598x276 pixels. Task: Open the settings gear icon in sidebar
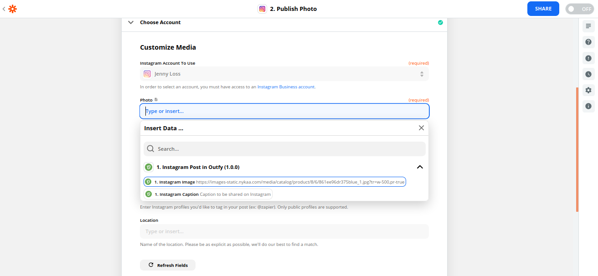(588, 90)
